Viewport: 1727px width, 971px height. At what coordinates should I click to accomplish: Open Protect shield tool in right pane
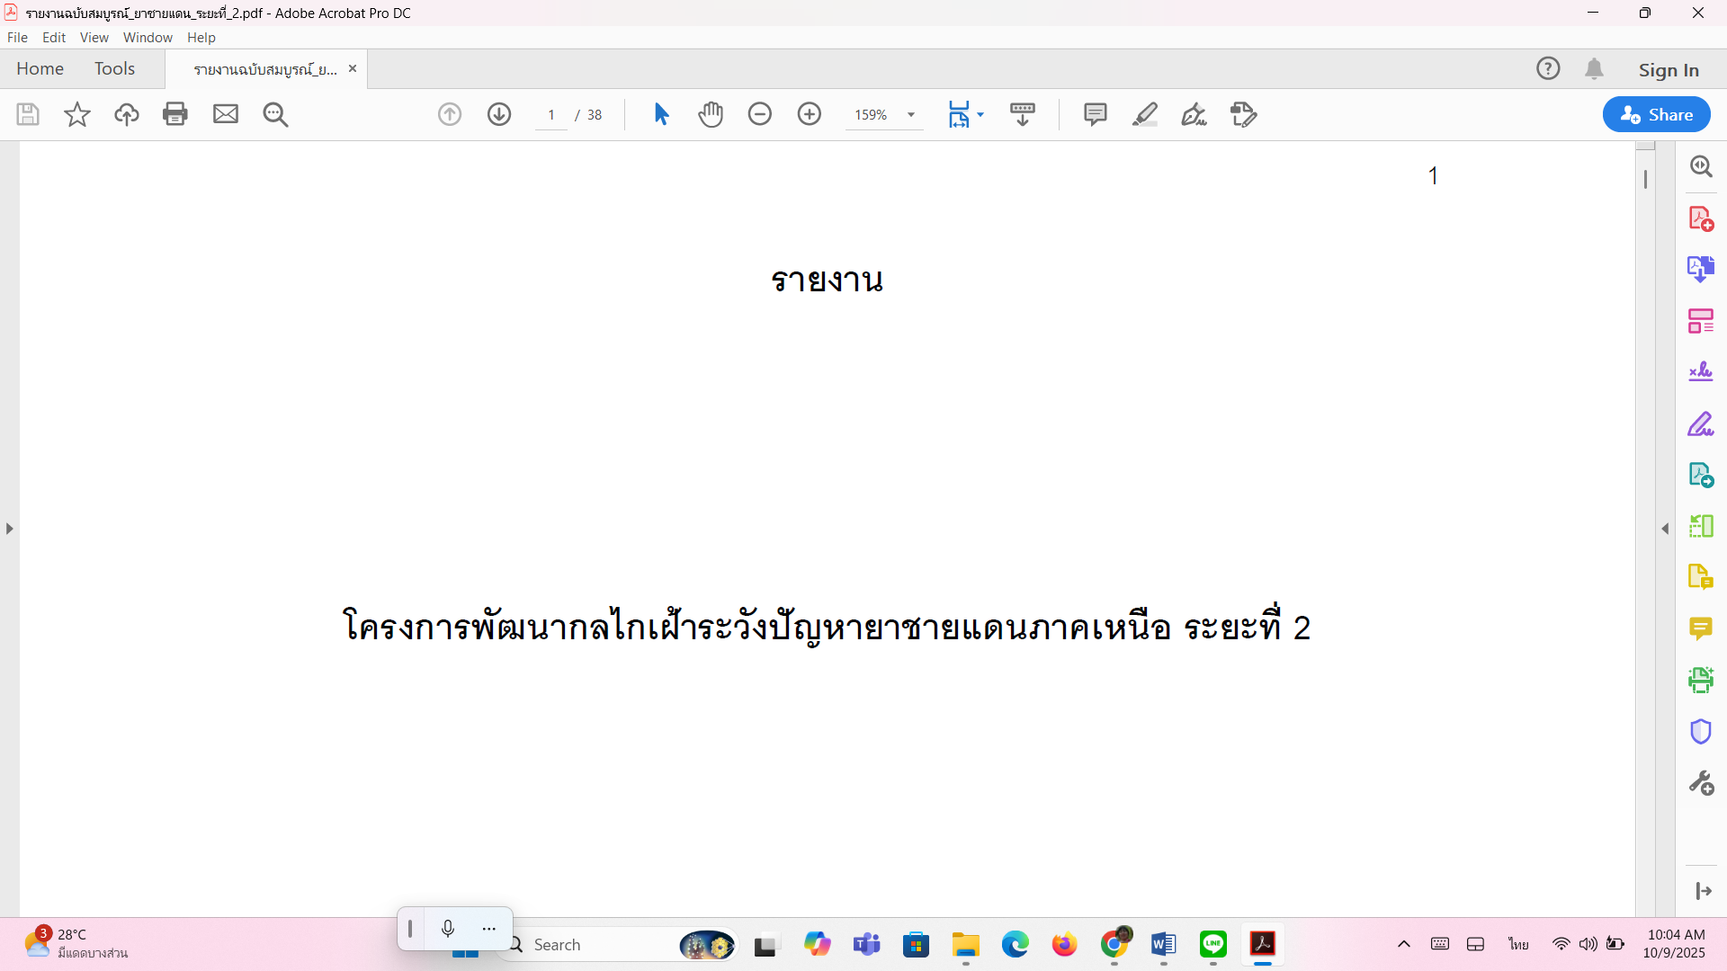click(x=1700, y=732)
